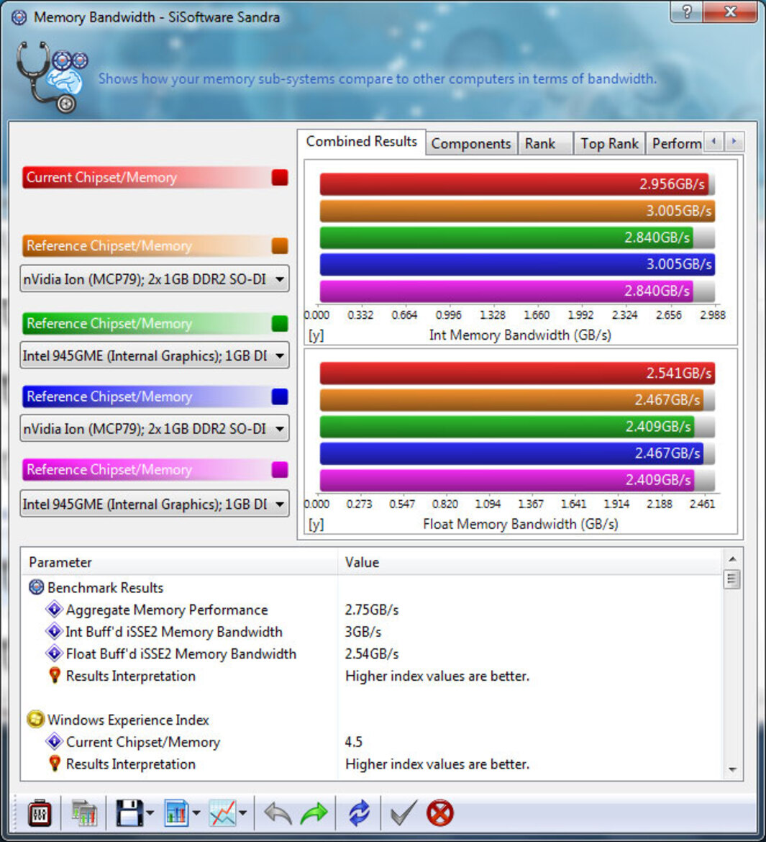Click the red 2.541GB/s Float bandwidth bar
This screenshot has height=842, width=766.
517,374
